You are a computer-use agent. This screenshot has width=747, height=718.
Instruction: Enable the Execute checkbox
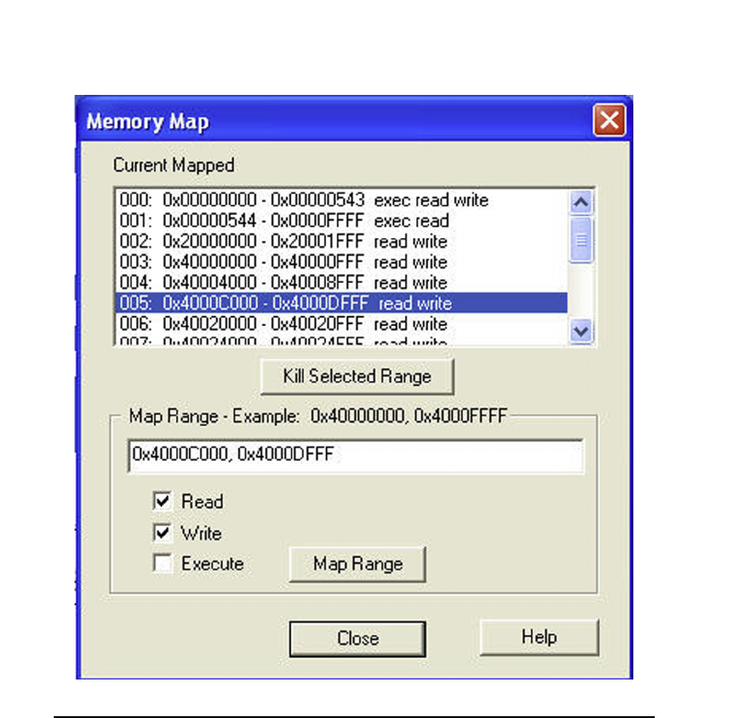[x=162, y=563]
